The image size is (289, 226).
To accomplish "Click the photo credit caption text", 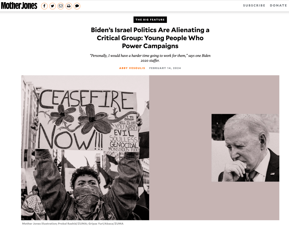I will pos(73,223).
